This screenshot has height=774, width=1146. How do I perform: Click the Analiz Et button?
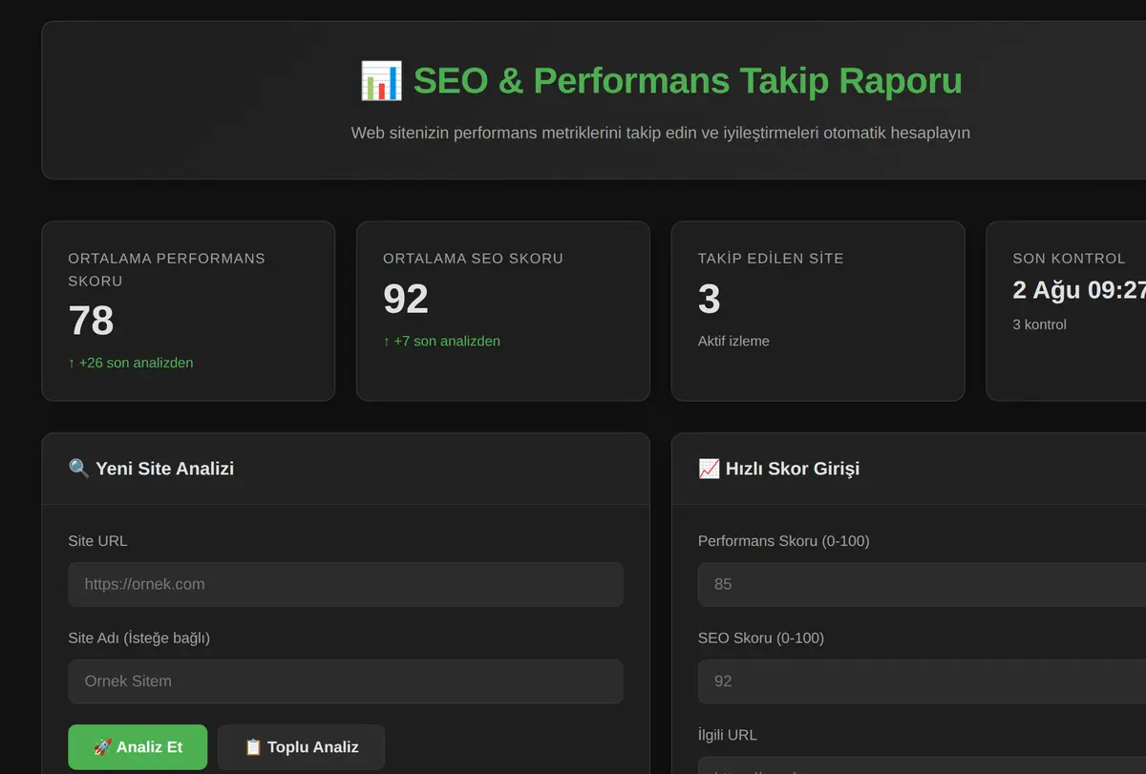pos(138,747)
